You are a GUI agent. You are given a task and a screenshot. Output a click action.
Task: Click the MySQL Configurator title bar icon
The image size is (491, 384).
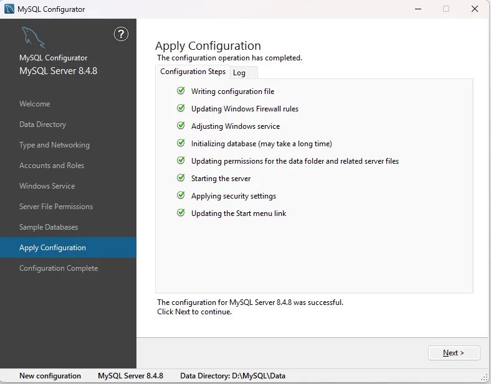pos(10,9)
